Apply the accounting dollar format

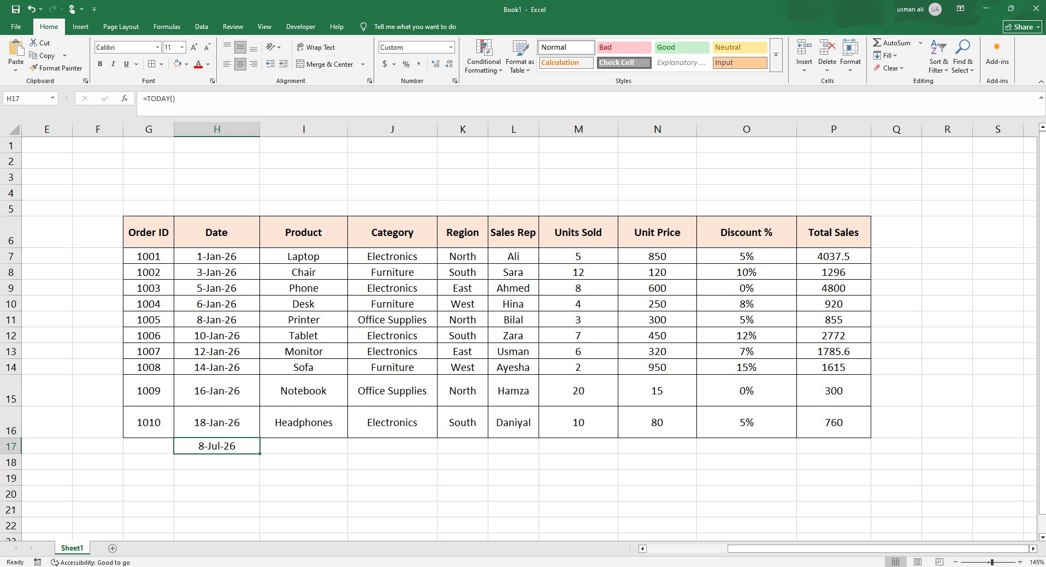385,64
